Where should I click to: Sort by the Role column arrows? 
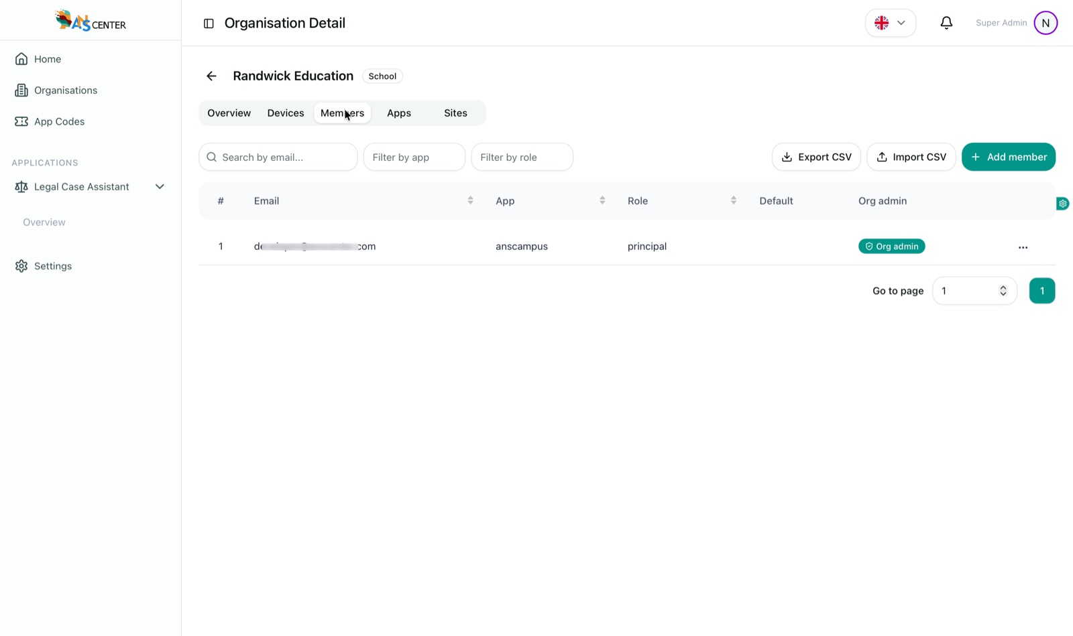coord(734,200)
